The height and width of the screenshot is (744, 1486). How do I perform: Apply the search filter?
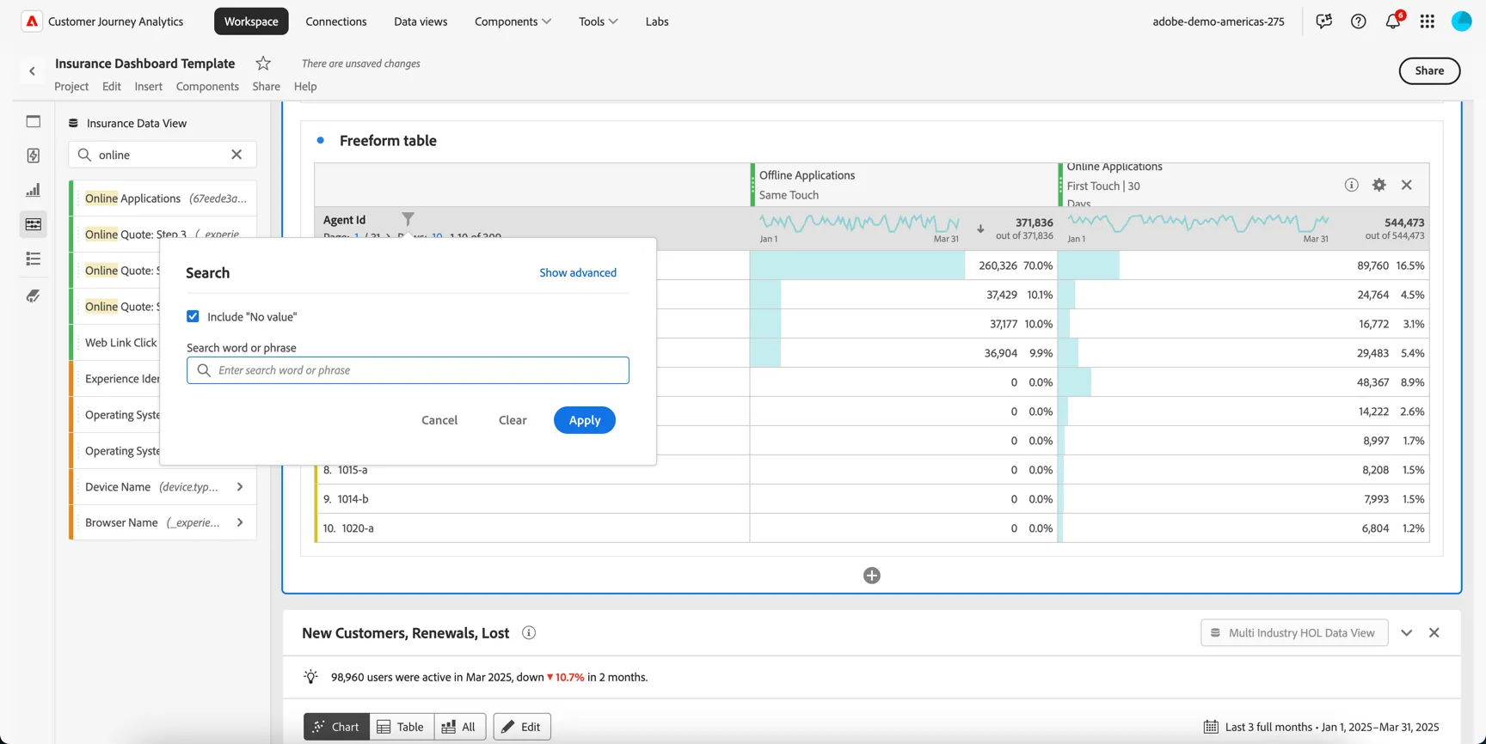click(585, 420)
